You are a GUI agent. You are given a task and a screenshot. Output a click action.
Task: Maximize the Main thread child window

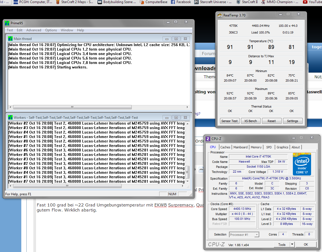click(x=176, y=39)
